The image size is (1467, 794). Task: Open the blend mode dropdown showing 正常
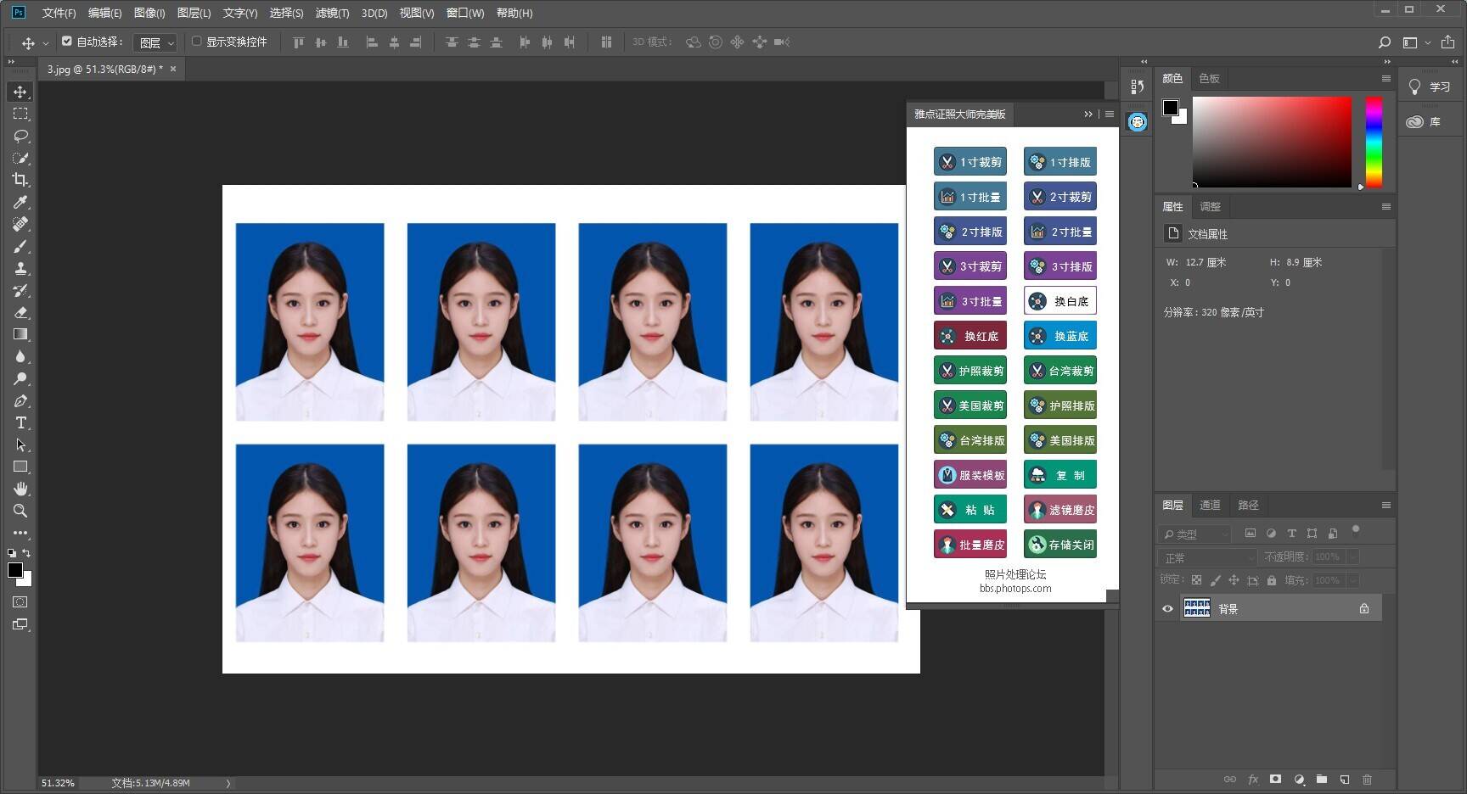coord(1206,556)
